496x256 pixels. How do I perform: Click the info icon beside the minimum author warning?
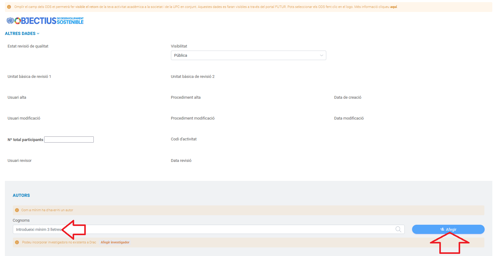(17, 210)
